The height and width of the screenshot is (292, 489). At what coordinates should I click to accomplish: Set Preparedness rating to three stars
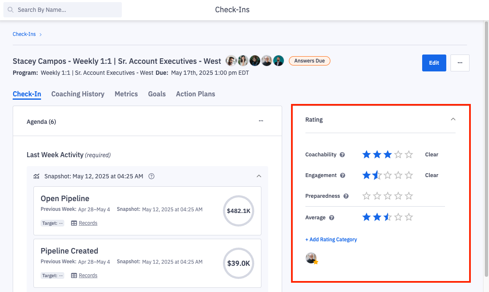point(387,196)
